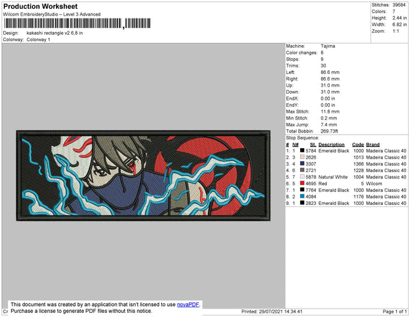Click the 'Wilcom' brand in the Red row
Viewport: 410px width, 317px height.
[x=374, y=184]
